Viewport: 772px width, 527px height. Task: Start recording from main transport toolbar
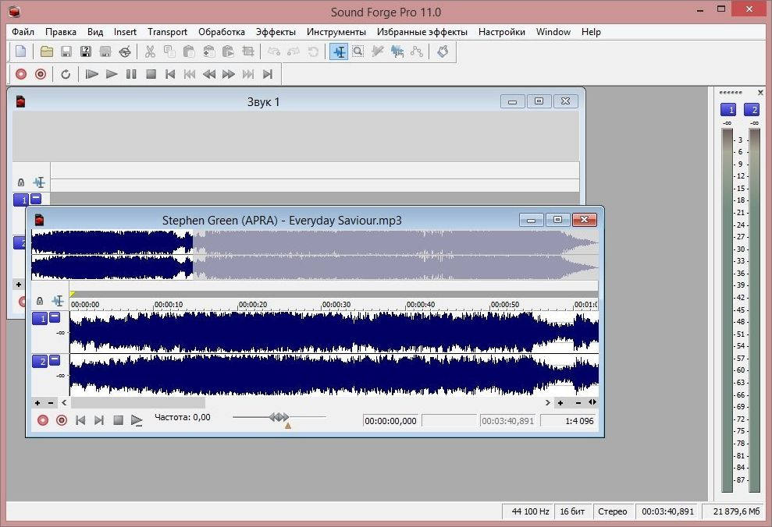coord(20,74)
